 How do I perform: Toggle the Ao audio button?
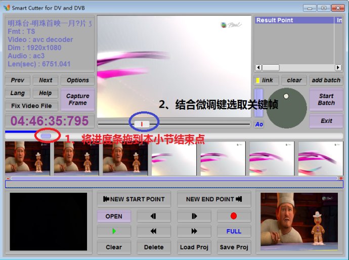point(259,124)
